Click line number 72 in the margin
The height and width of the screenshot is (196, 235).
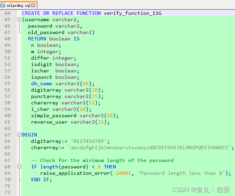point(7,192)
